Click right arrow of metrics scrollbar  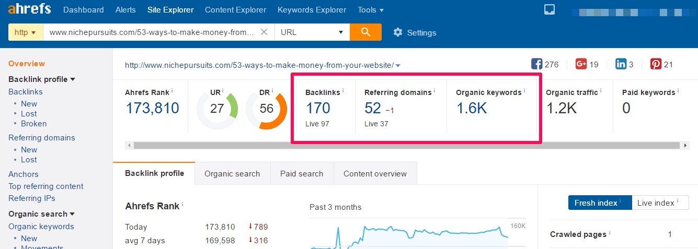tap(686, 146)
